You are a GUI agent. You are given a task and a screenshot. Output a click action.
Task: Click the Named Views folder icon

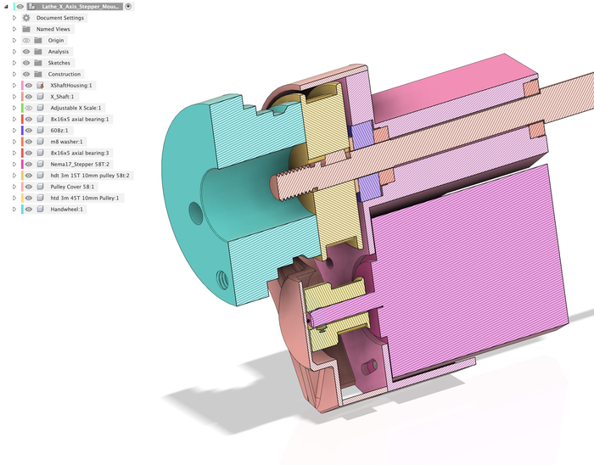[x=26, y=29]
